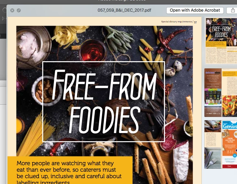Select the Genius gluten-free advert page thumbnail
Screen dimensions: 237x184
229,144
